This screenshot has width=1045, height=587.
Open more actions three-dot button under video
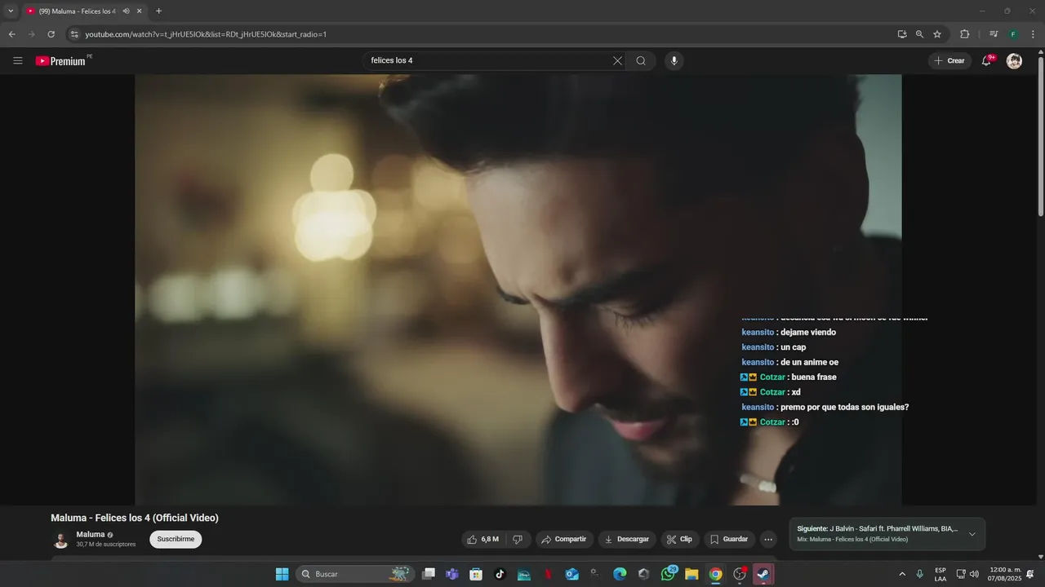coord(767,539)
